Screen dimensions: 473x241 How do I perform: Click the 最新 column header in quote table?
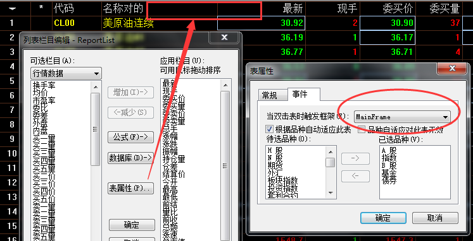click(x=293, y=8)
